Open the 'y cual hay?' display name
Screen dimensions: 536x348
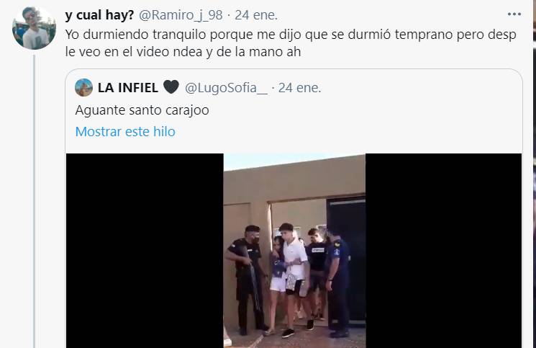99,14
